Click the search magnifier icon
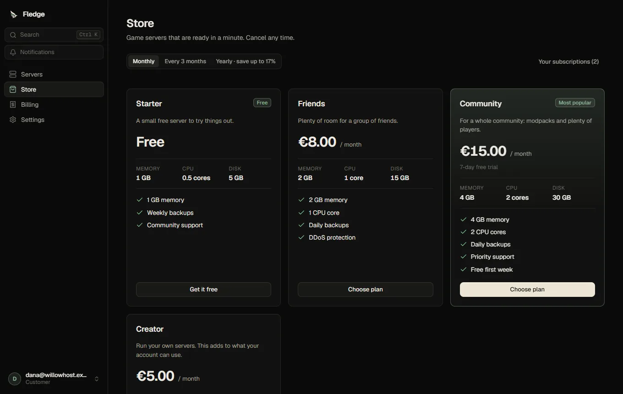Image resolution: width=623 pixels, height=394 pixels. (13, 35)
